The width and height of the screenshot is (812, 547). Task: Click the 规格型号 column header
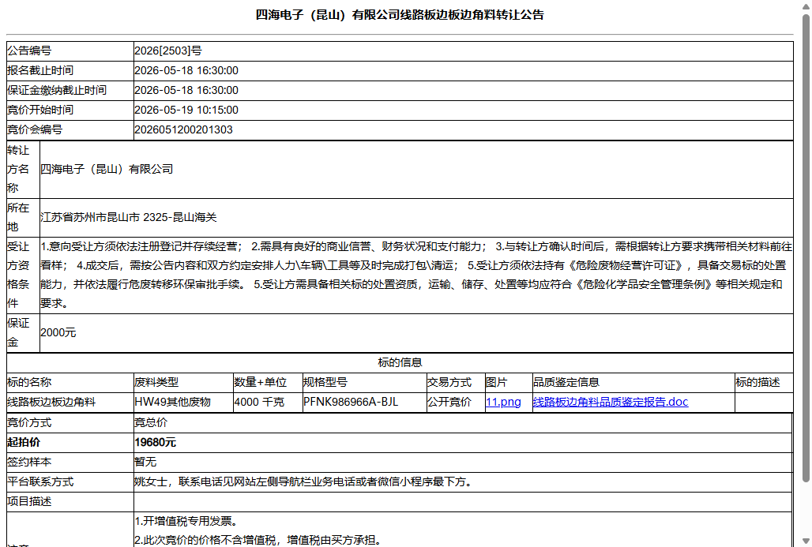[364, 383]
